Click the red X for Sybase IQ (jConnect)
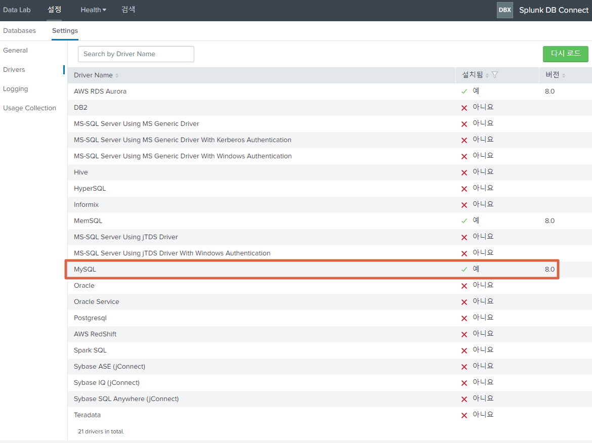 coord(464,383)
